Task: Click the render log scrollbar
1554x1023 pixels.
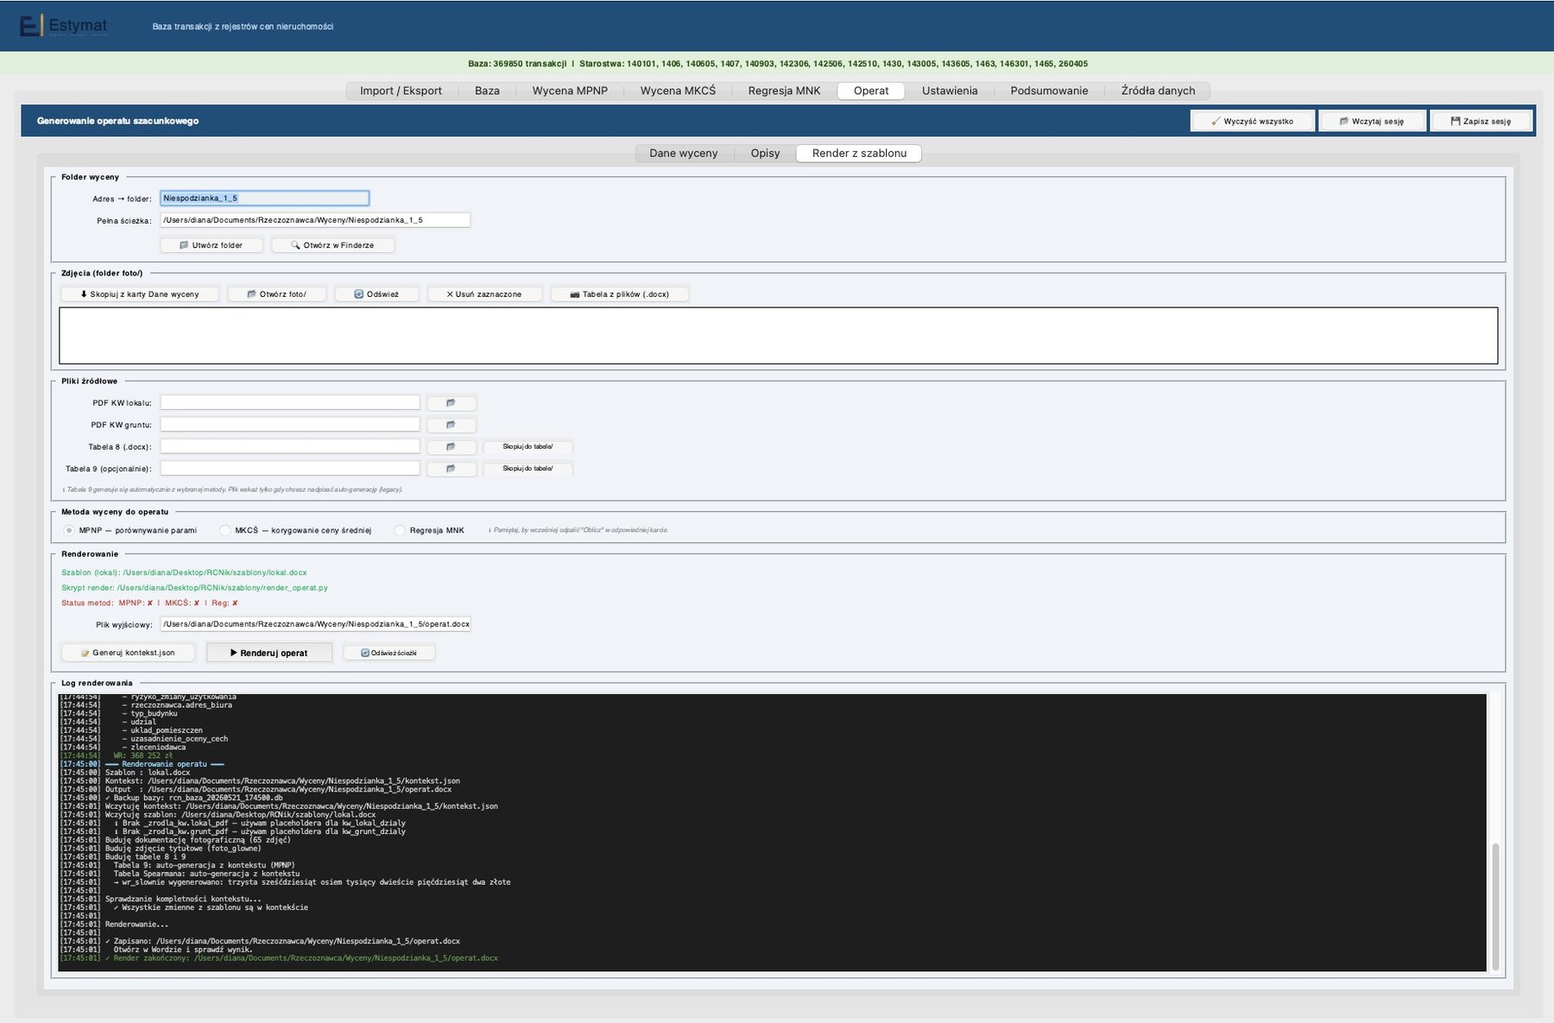Action: pos(1495,907)
